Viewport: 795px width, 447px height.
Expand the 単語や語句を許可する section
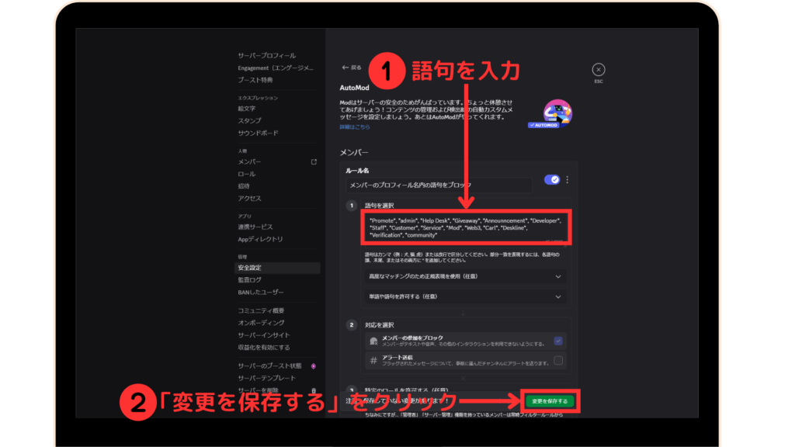(x=466, y=296)
